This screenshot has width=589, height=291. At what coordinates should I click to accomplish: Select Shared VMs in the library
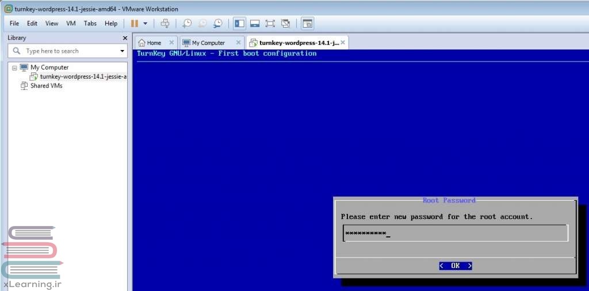[46, 86]
